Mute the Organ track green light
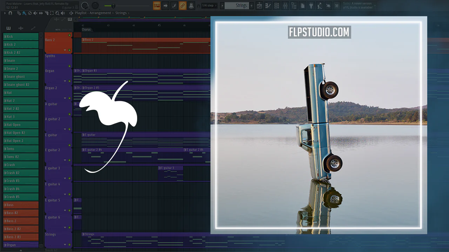 coord(69,81)
